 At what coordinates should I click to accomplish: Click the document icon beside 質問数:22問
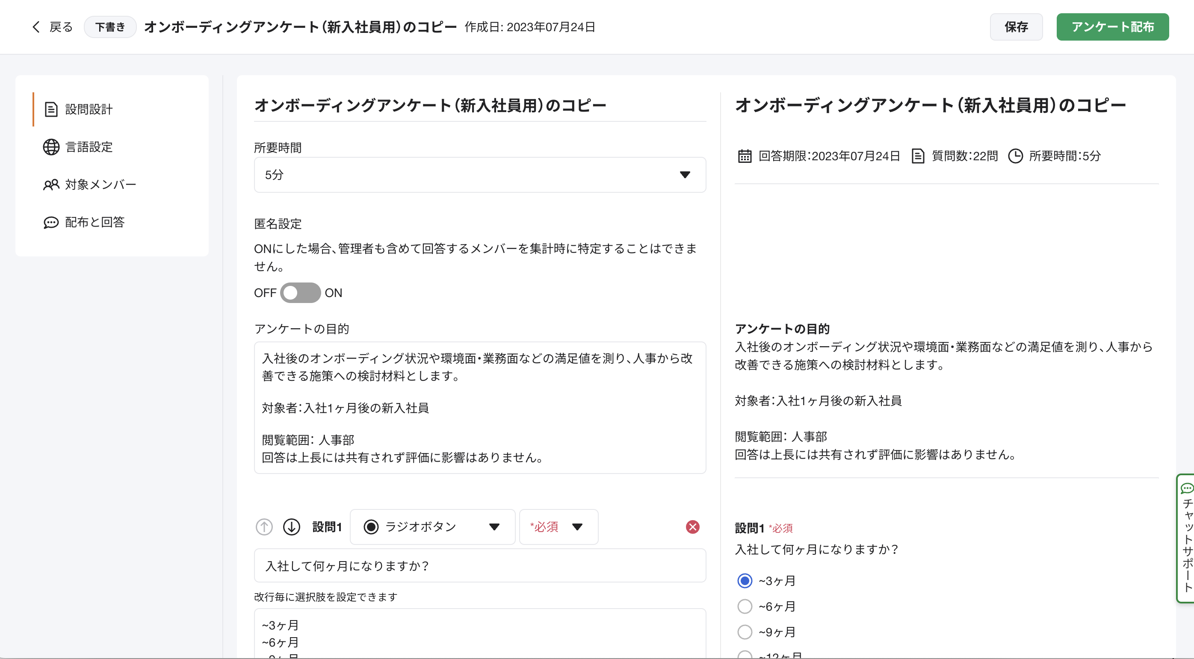coord(917,156)
